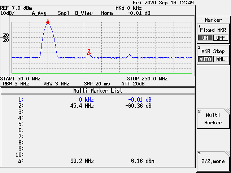Select marker 2 on the second peak

click(x=89, y=52)
